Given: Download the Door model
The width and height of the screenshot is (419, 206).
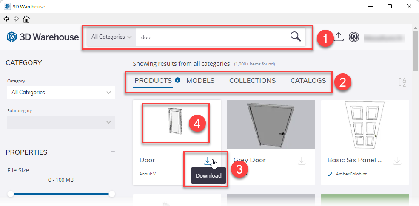Looking at the screenshot, I should [207, 161].
